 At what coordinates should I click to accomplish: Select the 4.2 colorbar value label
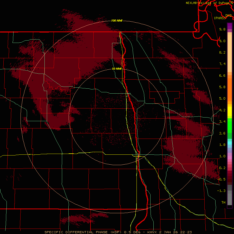pyautogui.click(x=222, y=110)
